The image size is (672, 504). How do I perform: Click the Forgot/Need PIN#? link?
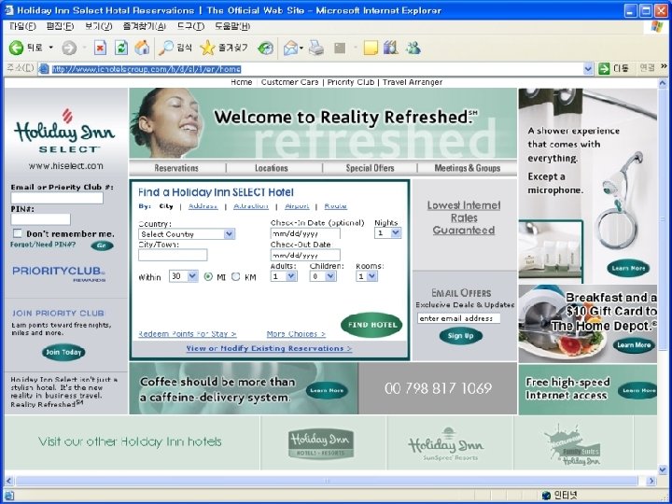click(x=43, y=245)
